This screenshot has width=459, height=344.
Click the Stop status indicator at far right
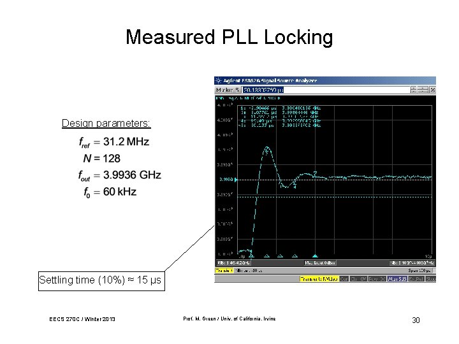[430, 279]
